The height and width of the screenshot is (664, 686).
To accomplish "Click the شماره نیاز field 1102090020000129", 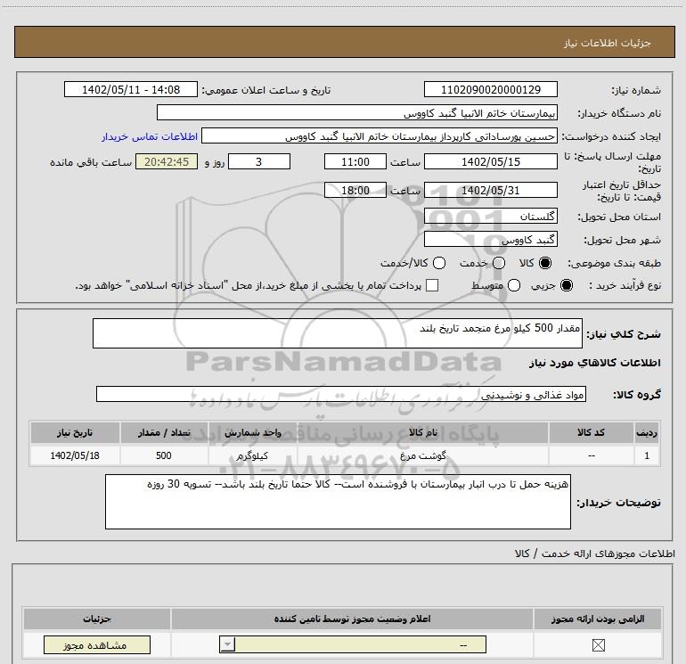I will coord(490,89).
